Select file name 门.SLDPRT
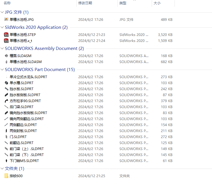The image size is (212, 182). [x=18, y=137]
